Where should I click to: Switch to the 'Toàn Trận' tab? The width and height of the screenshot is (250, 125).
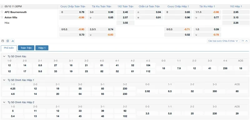coord(26,48)
